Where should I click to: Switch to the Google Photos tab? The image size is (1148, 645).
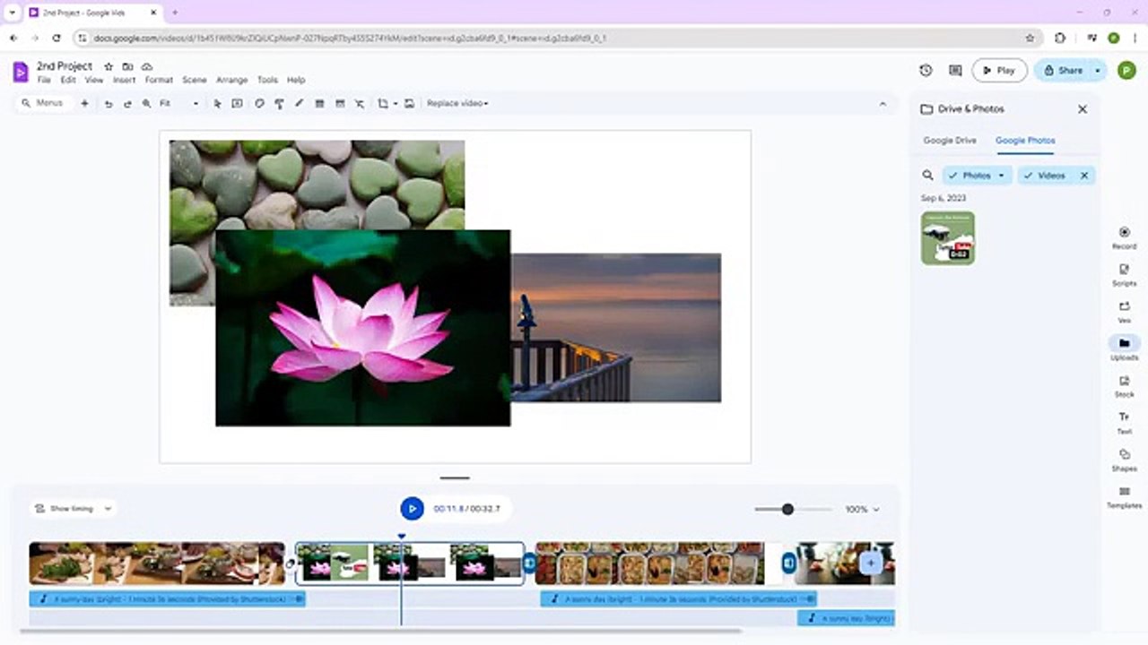[1025, 141]
